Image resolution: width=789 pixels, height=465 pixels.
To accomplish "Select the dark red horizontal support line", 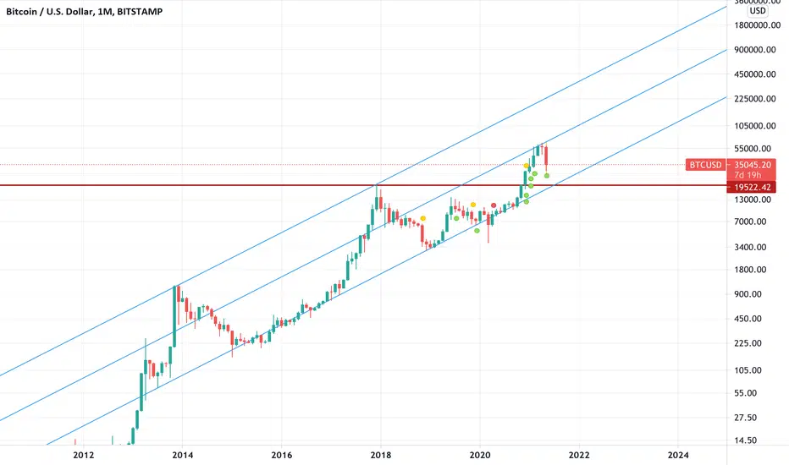I will tap(363, 185).
